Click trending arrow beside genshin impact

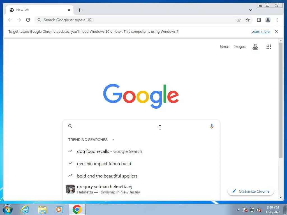tap(70, 163)
